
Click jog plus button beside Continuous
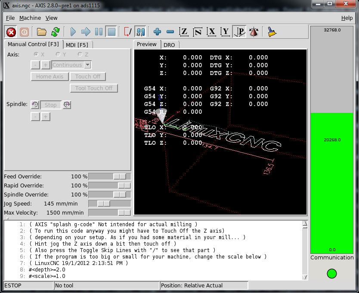(x=46, y=65)
